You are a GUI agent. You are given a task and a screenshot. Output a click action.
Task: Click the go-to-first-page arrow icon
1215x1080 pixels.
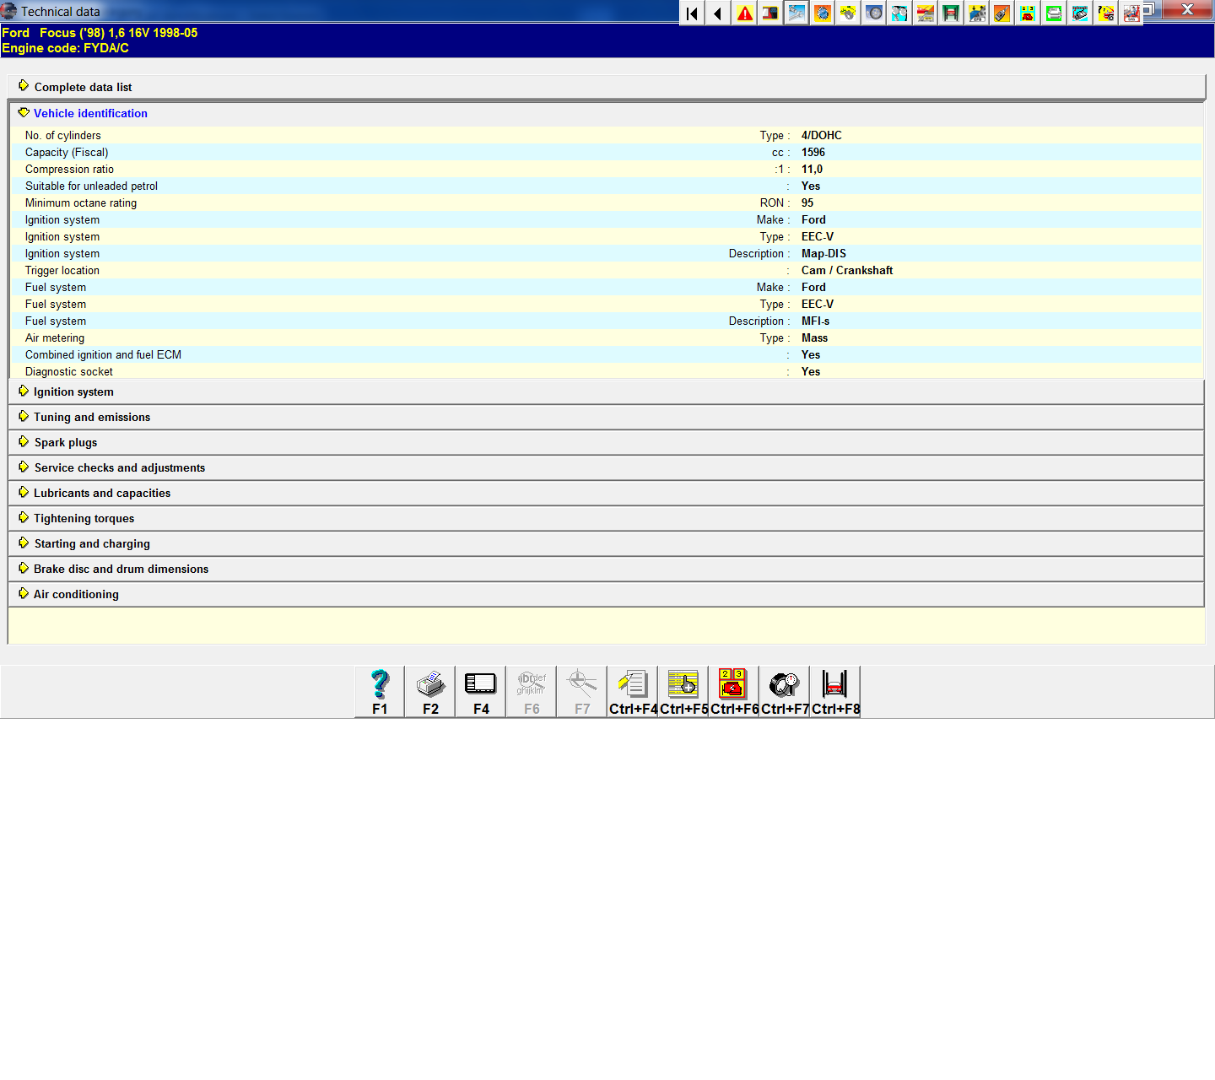coord(693,13)
